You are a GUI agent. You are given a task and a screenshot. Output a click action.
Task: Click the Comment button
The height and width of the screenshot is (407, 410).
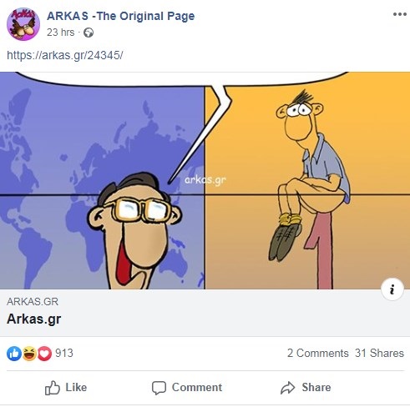coord(187,388)
